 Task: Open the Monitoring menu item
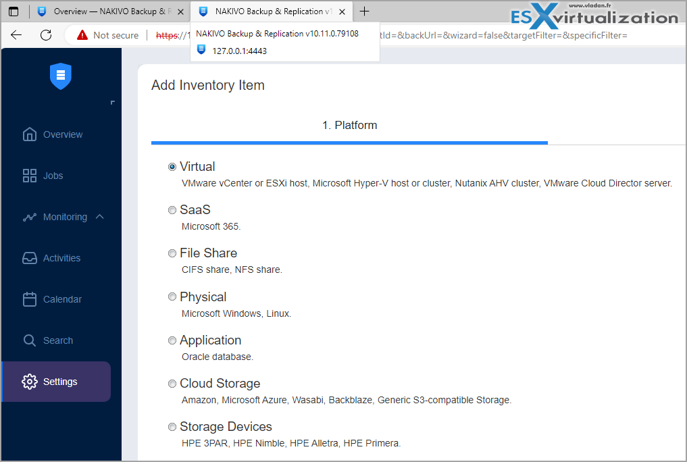tap(55, 217)
